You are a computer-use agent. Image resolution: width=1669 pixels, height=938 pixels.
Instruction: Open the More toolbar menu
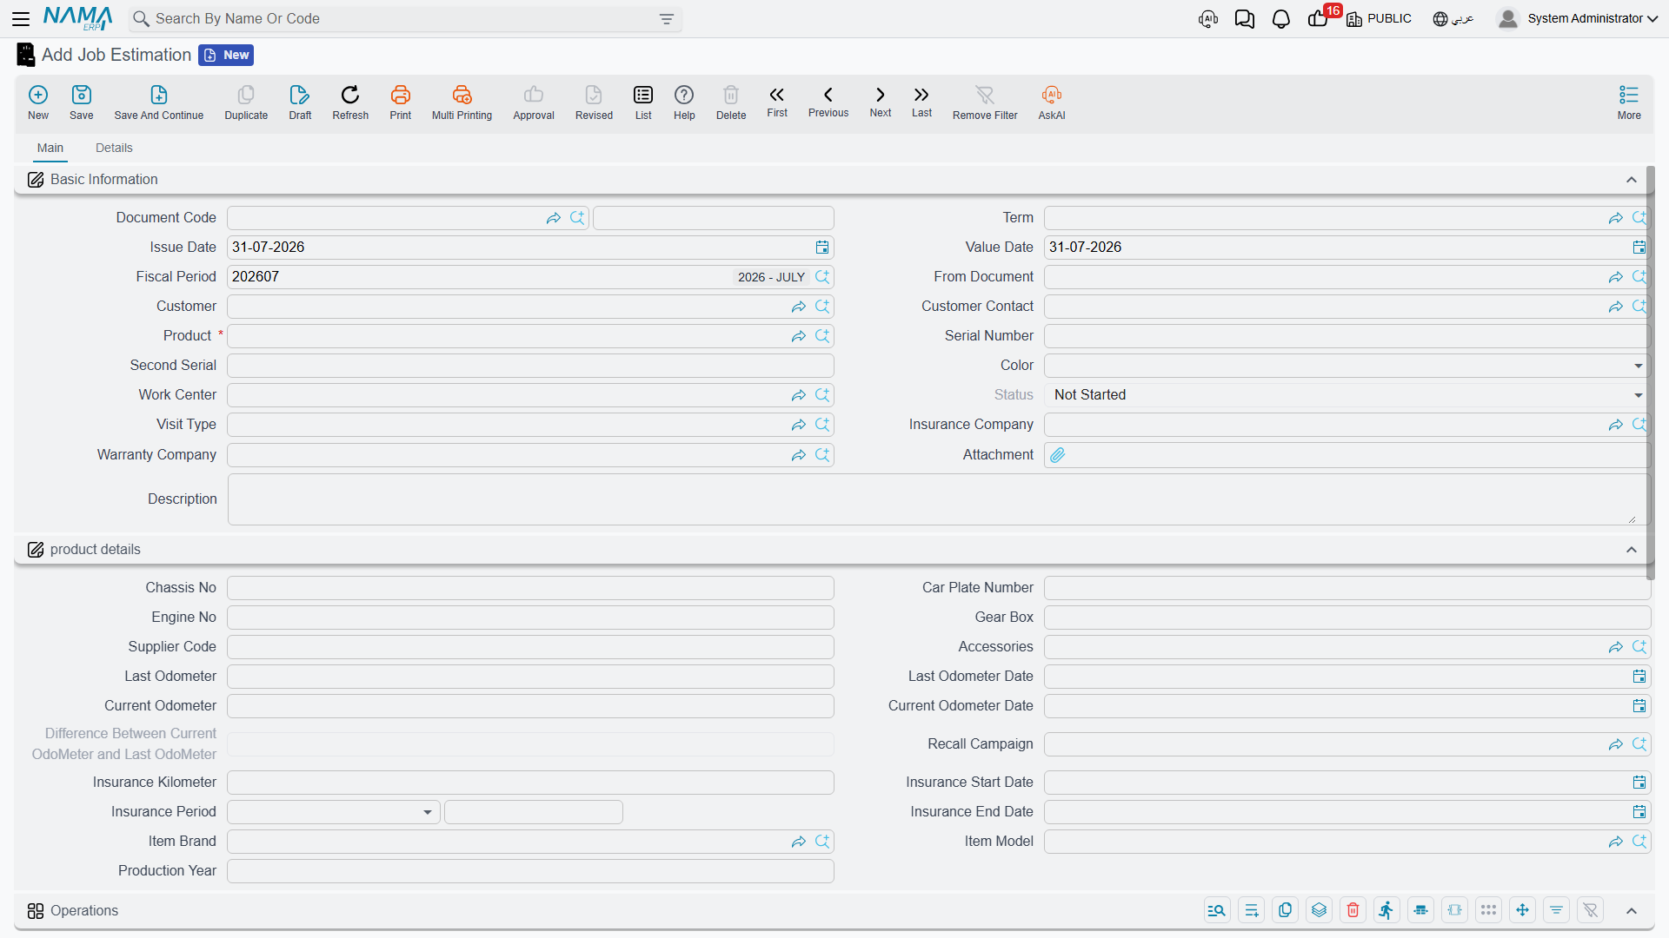1629,102
